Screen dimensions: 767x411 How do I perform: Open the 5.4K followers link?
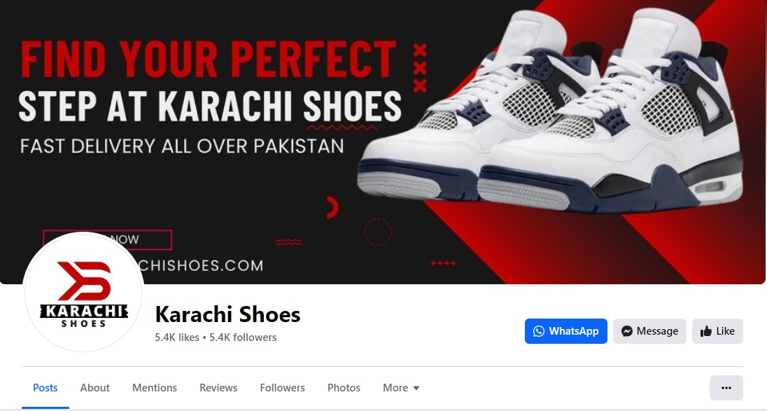pyautogui.click(x=243, y=337)
